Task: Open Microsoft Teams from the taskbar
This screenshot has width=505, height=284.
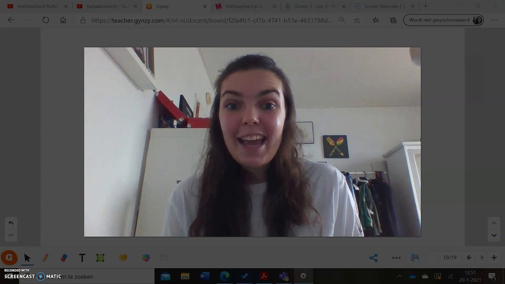Action: pyautogui.click(x=284, y=277)
